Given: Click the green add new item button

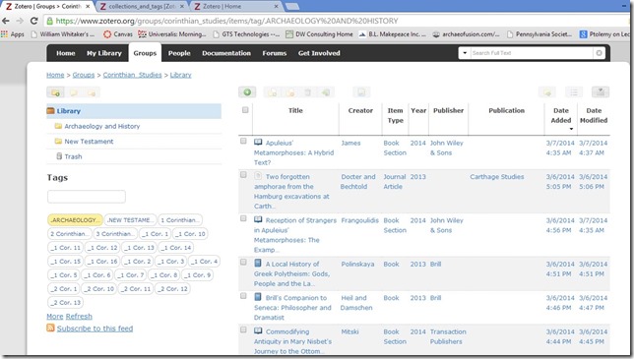Looking at the screenshot, I should coord(247,92).
